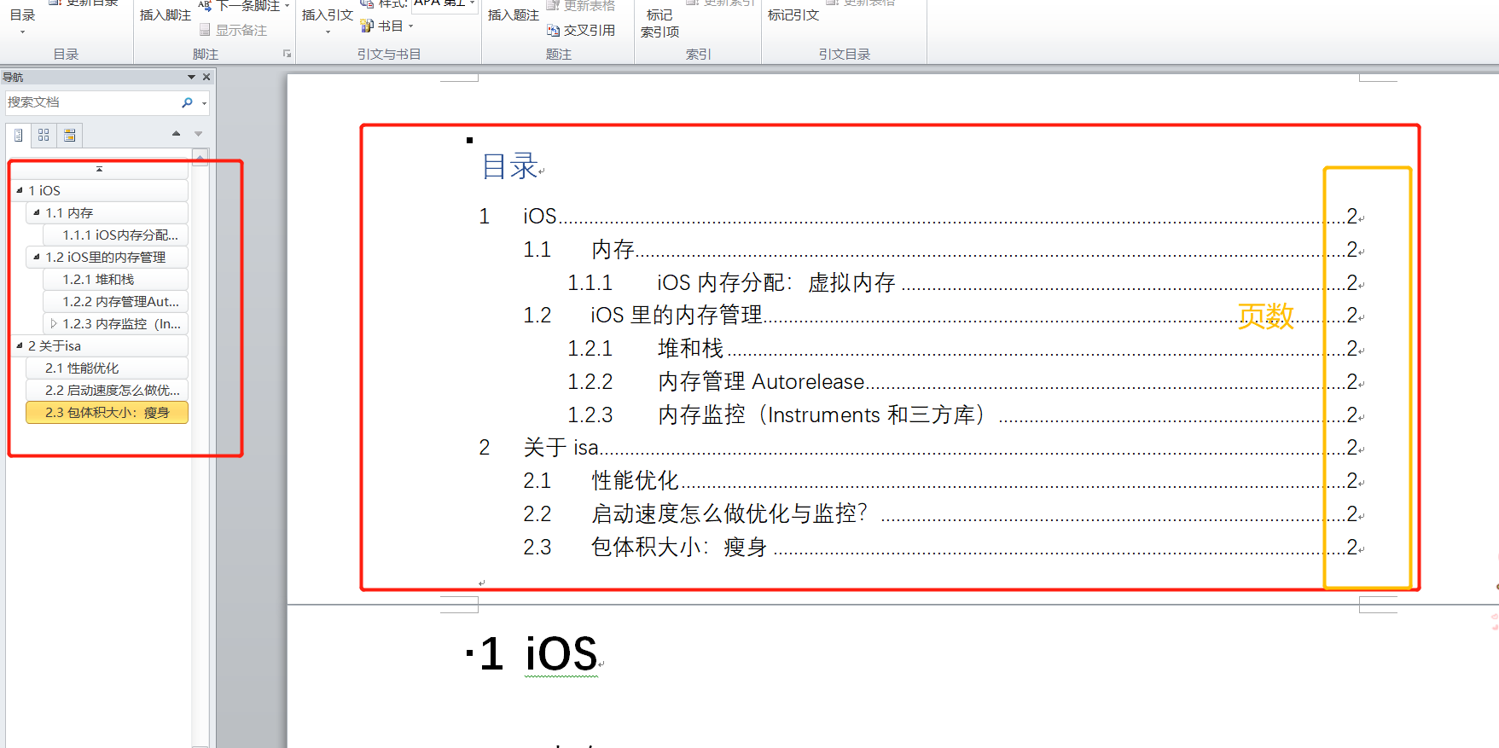Select '2.1 性能优化' in the navigation pane

point(82,368)
